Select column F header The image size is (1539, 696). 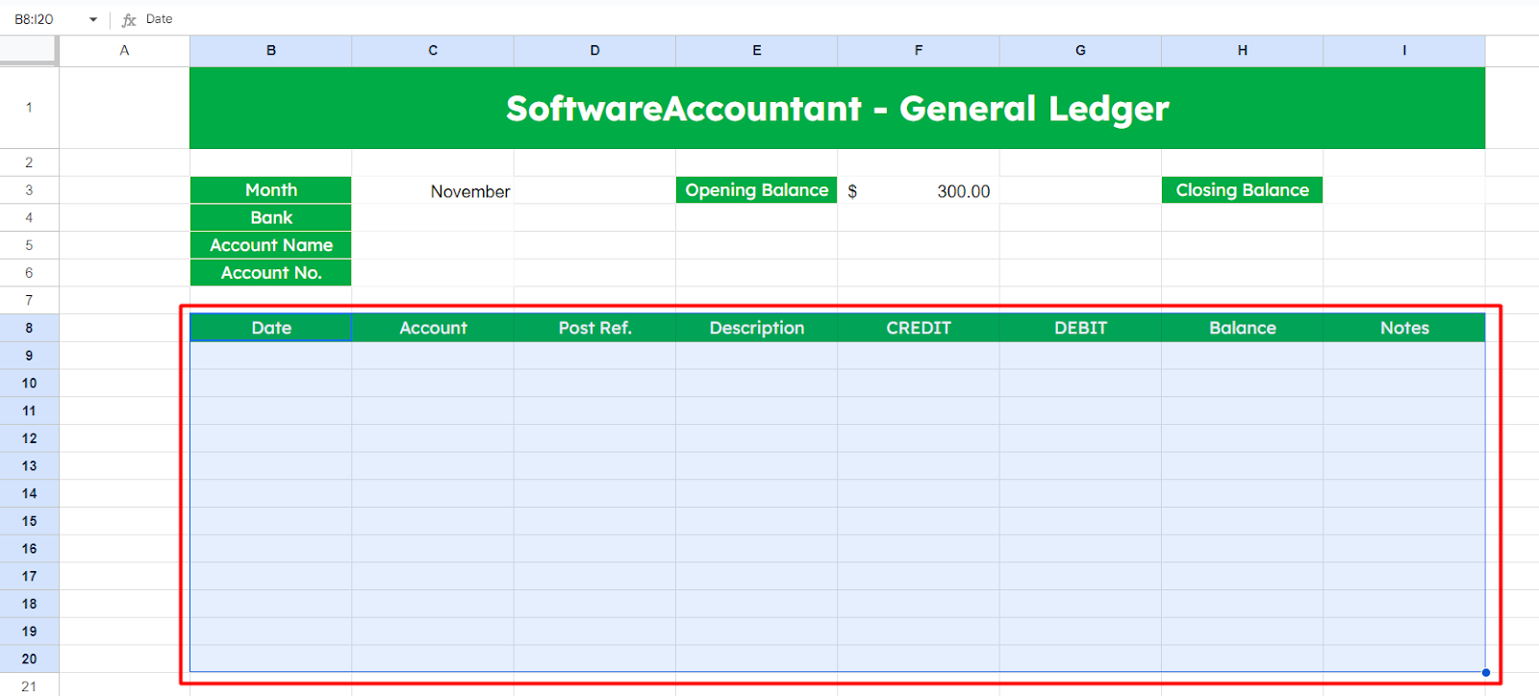919,51
